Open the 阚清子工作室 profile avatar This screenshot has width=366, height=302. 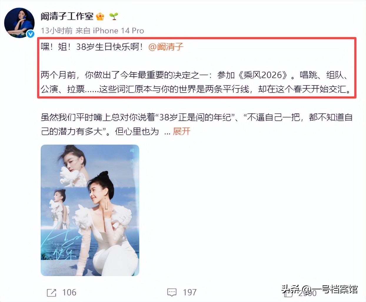click(x=19, y=23)
